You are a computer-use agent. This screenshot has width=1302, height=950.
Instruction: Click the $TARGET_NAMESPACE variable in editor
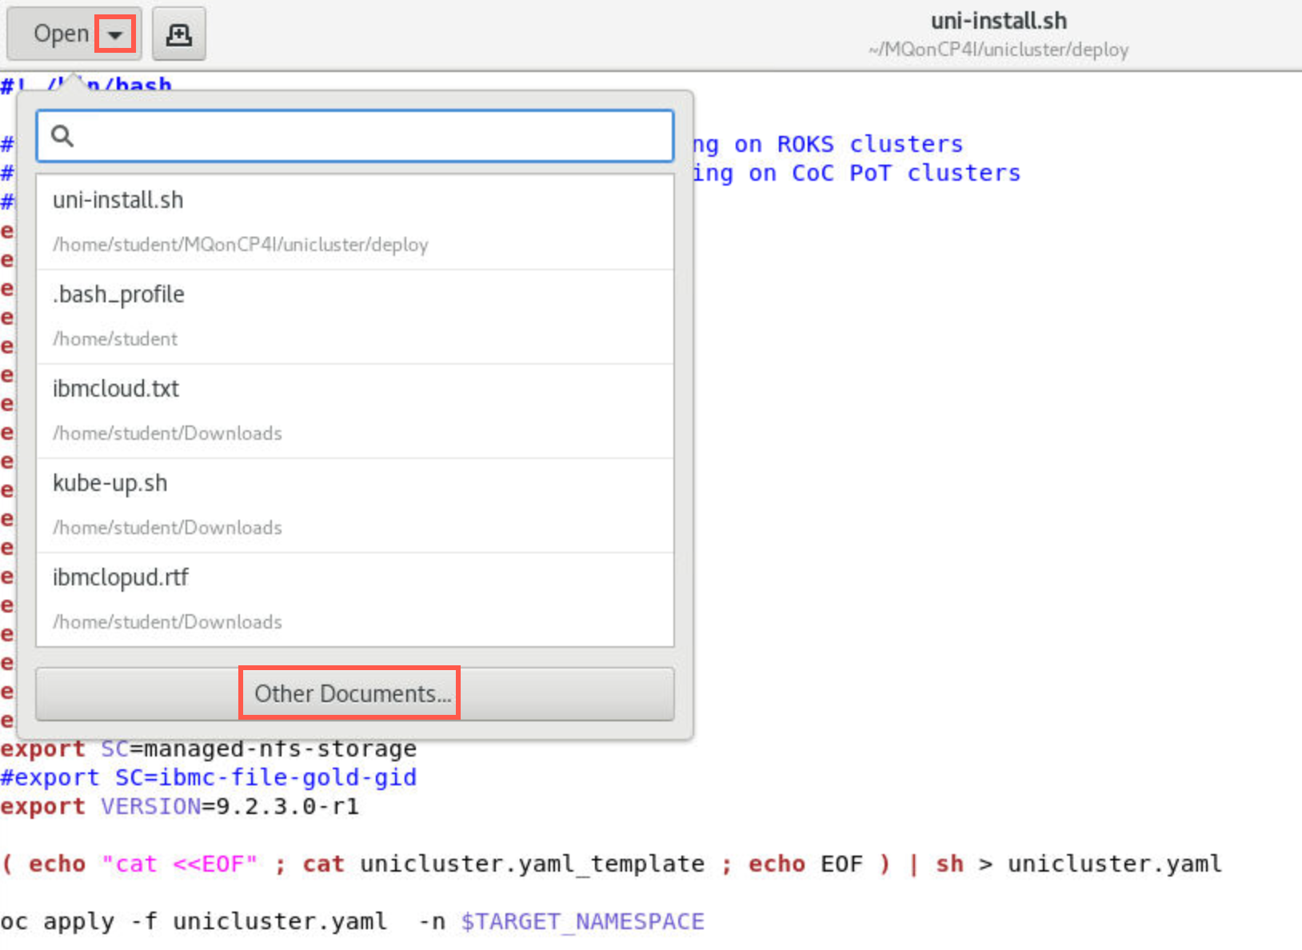pos(583,921)
